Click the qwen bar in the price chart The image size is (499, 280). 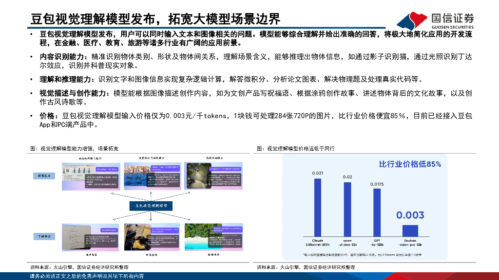click(x=347, y=210)
